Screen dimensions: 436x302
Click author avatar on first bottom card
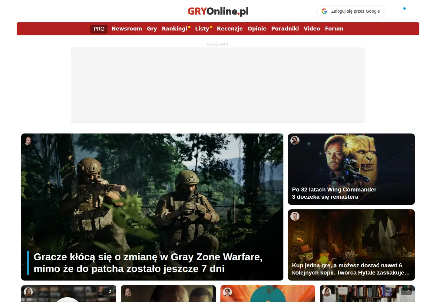(28, 292)
